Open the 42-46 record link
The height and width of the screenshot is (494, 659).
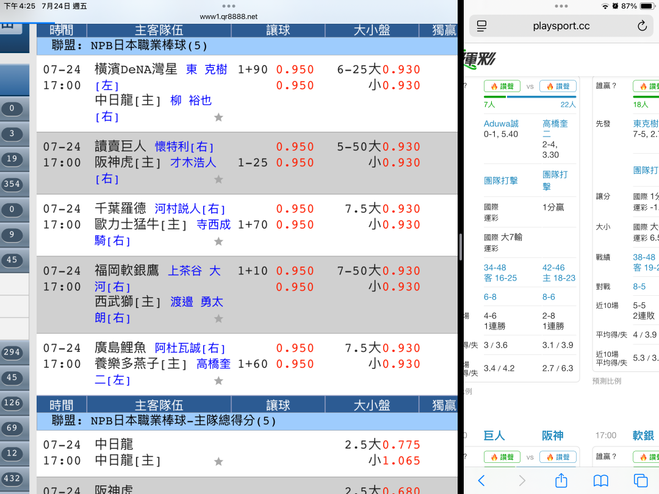coord(553,268)
